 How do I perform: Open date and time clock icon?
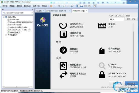[x=63, y=26]
